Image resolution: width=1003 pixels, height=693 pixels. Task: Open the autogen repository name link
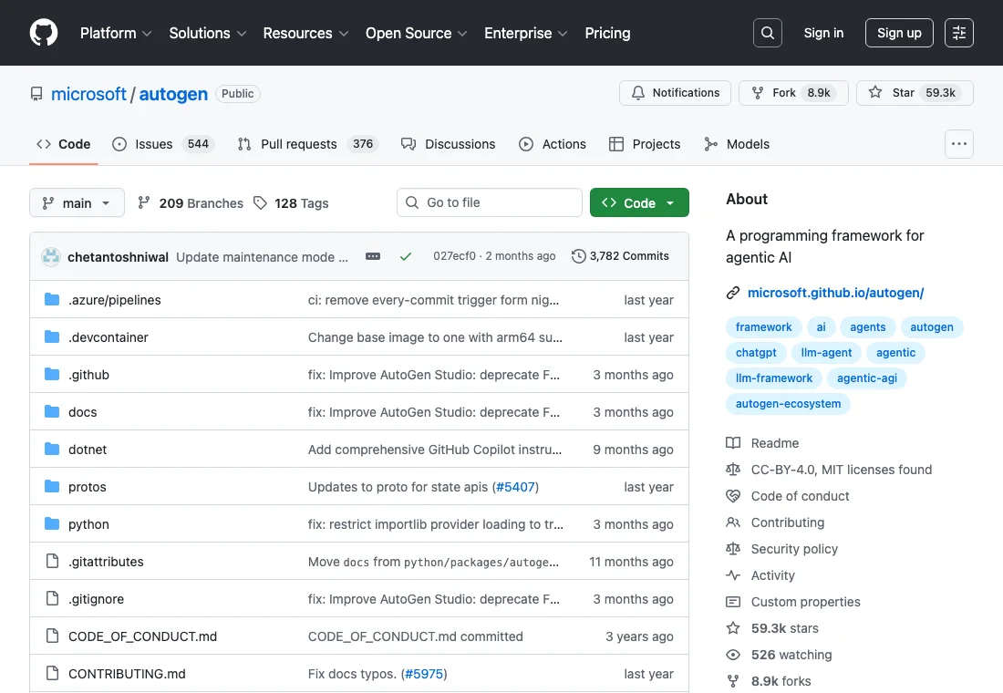[x=173, y=94]
